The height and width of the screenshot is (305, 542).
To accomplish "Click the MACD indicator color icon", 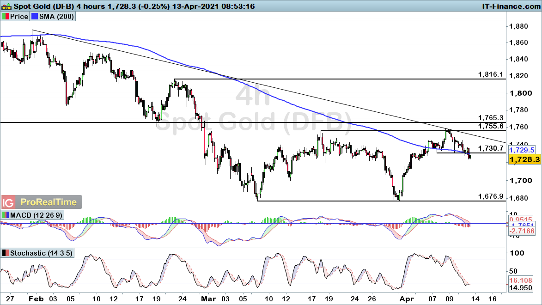I will pos(6,215).
